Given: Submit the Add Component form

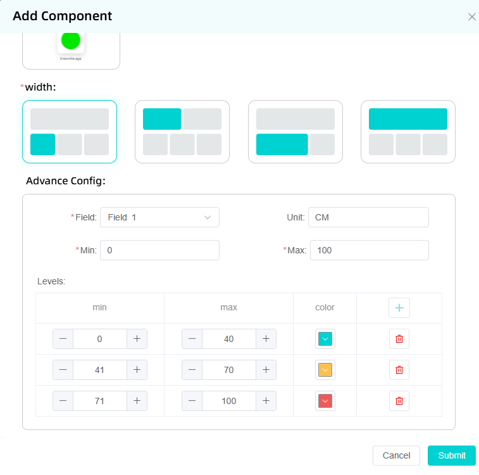Looking at the screenshot, I should tap(452, 455).
